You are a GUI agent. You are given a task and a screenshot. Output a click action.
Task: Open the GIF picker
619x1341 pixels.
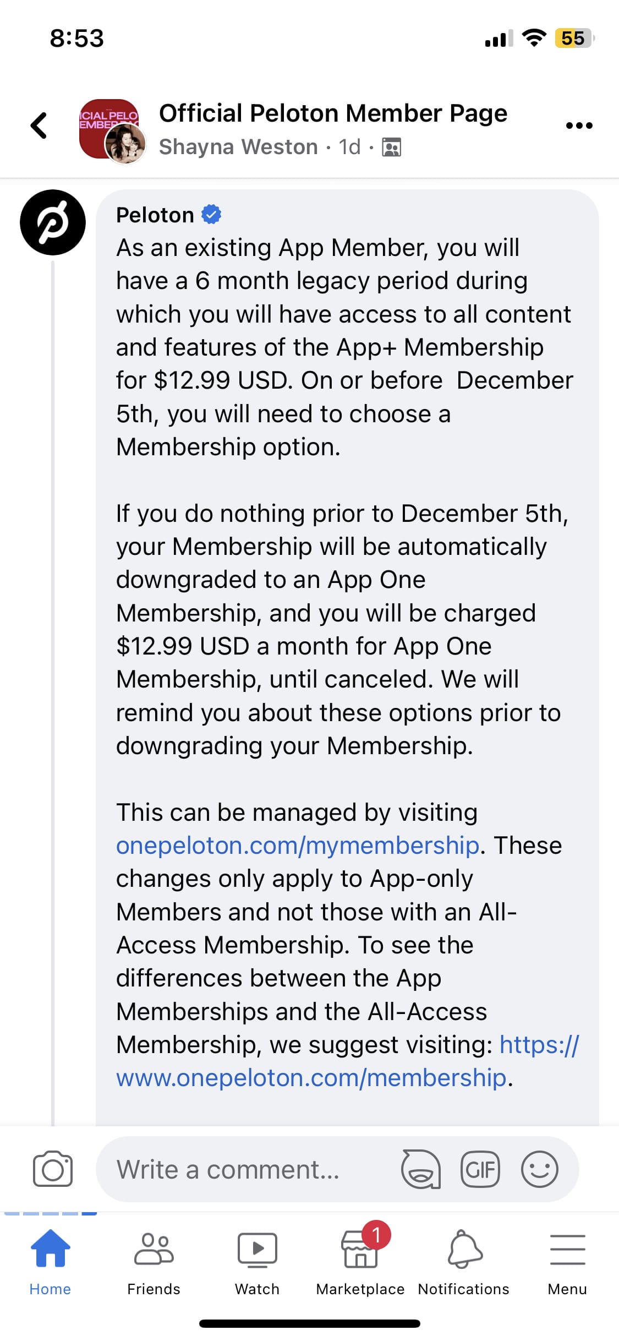coord(480,1169)
